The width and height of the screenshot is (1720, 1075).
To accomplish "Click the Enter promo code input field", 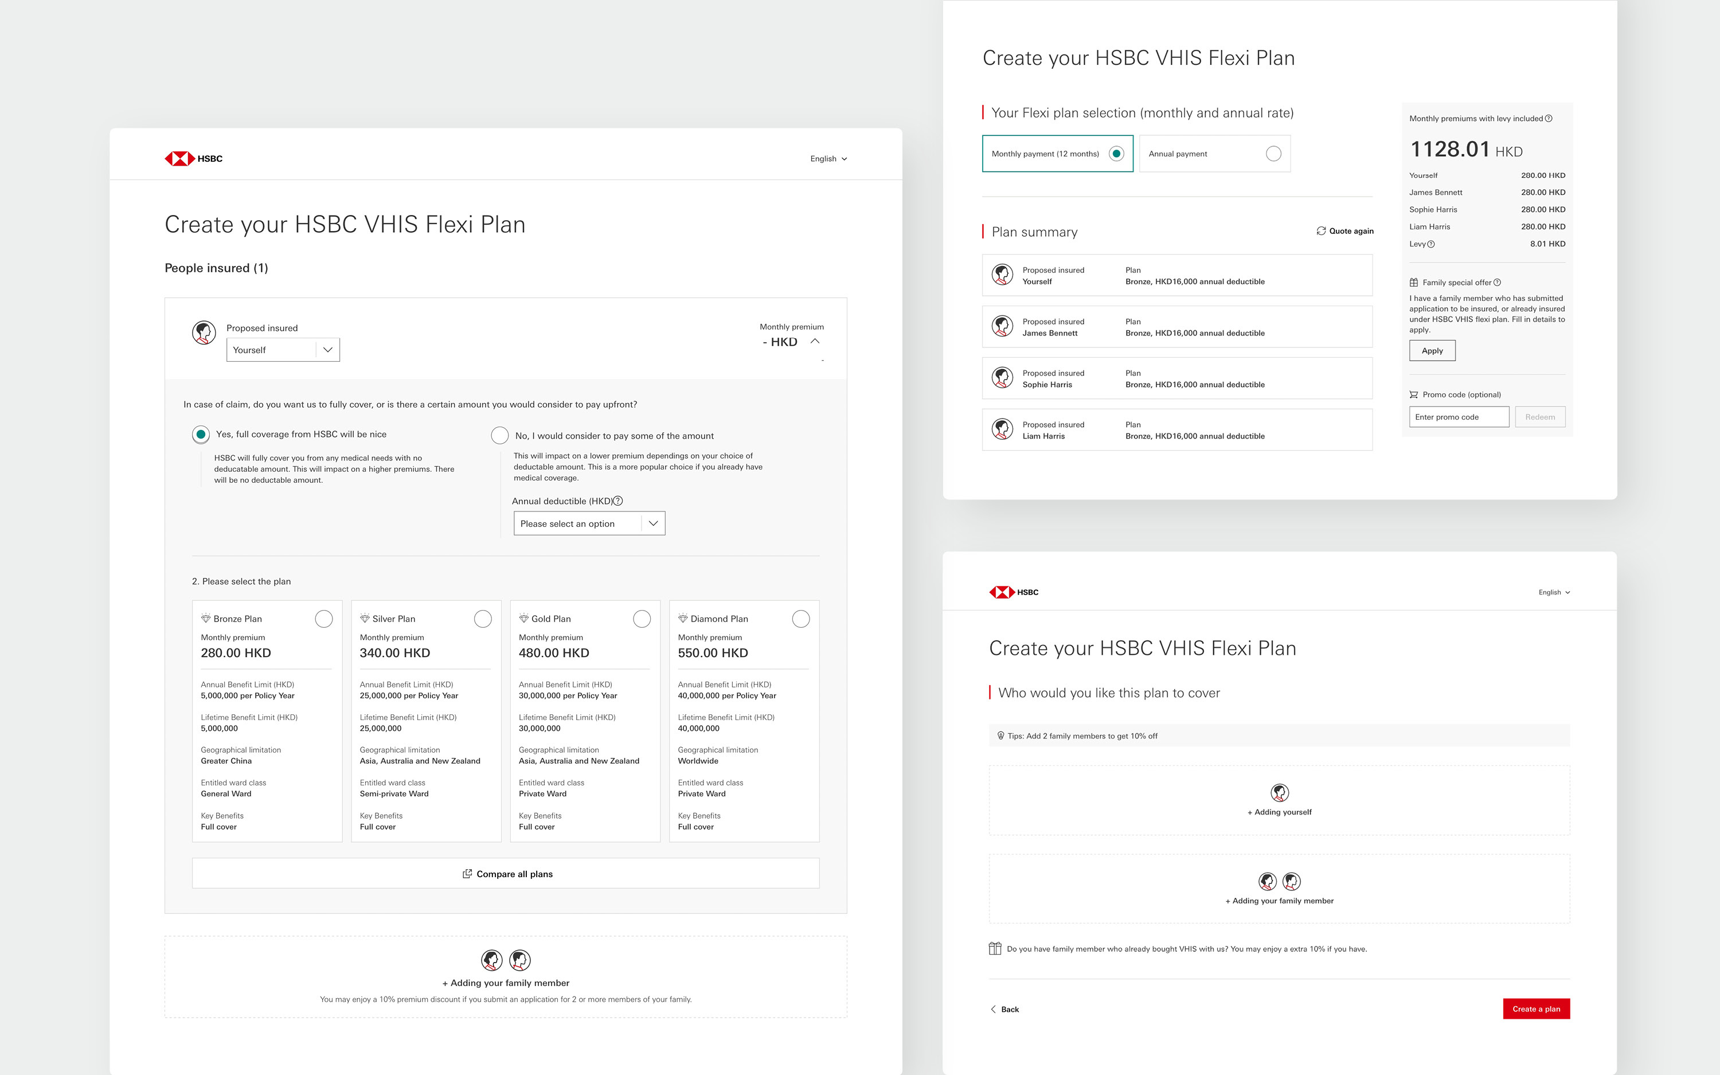I will point(1459,417).
